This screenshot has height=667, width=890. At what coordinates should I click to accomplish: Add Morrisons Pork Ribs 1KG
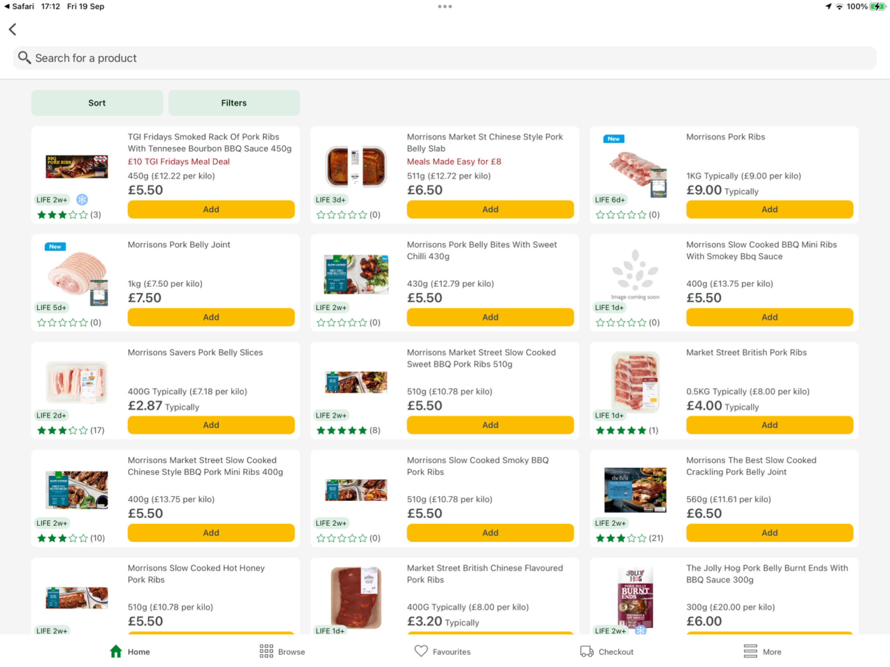click(x=770, y=209)
